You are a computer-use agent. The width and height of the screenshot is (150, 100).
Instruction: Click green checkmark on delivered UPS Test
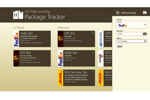[93, 33]
